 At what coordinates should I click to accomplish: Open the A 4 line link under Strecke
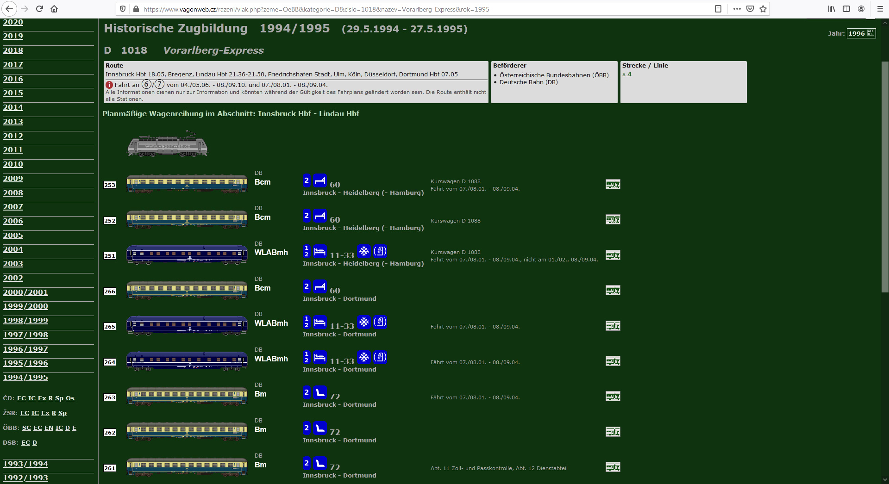[627, 74]
